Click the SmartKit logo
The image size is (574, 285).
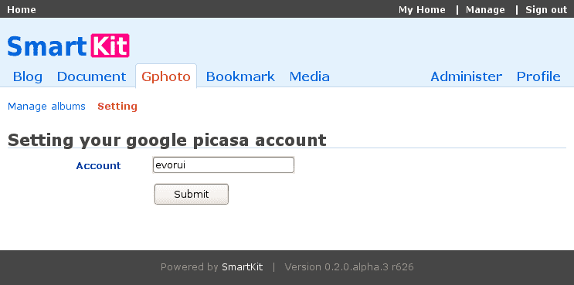tap(69, 46)
